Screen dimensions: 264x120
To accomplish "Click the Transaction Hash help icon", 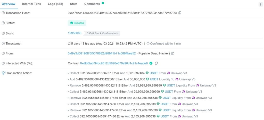I will (3, 13).
